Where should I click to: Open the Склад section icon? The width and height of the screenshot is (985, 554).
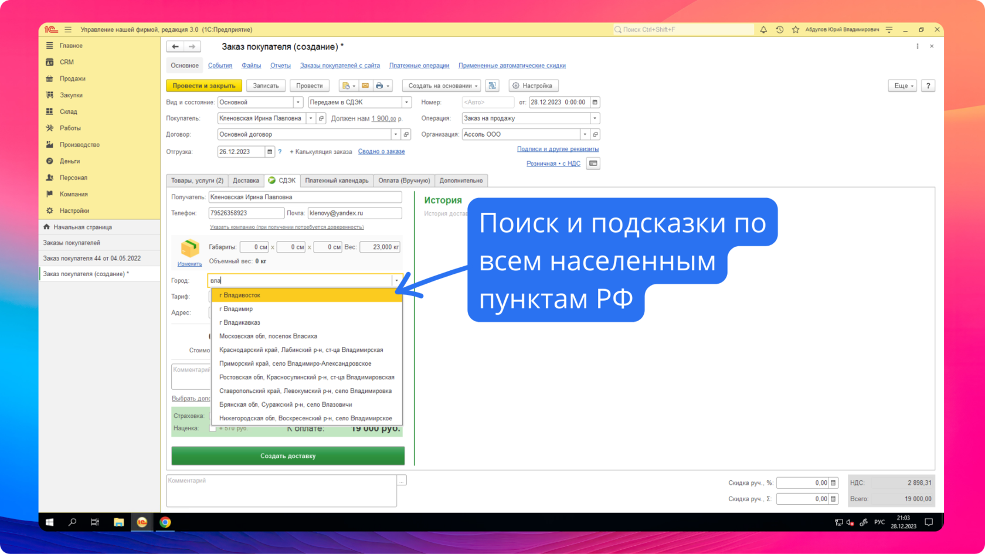pyautogui.click(x=50, y=111)
